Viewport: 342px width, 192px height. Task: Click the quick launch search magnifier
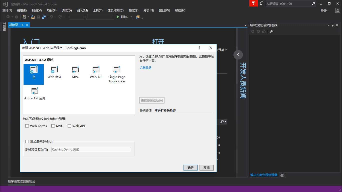click(x=313, y=3)
